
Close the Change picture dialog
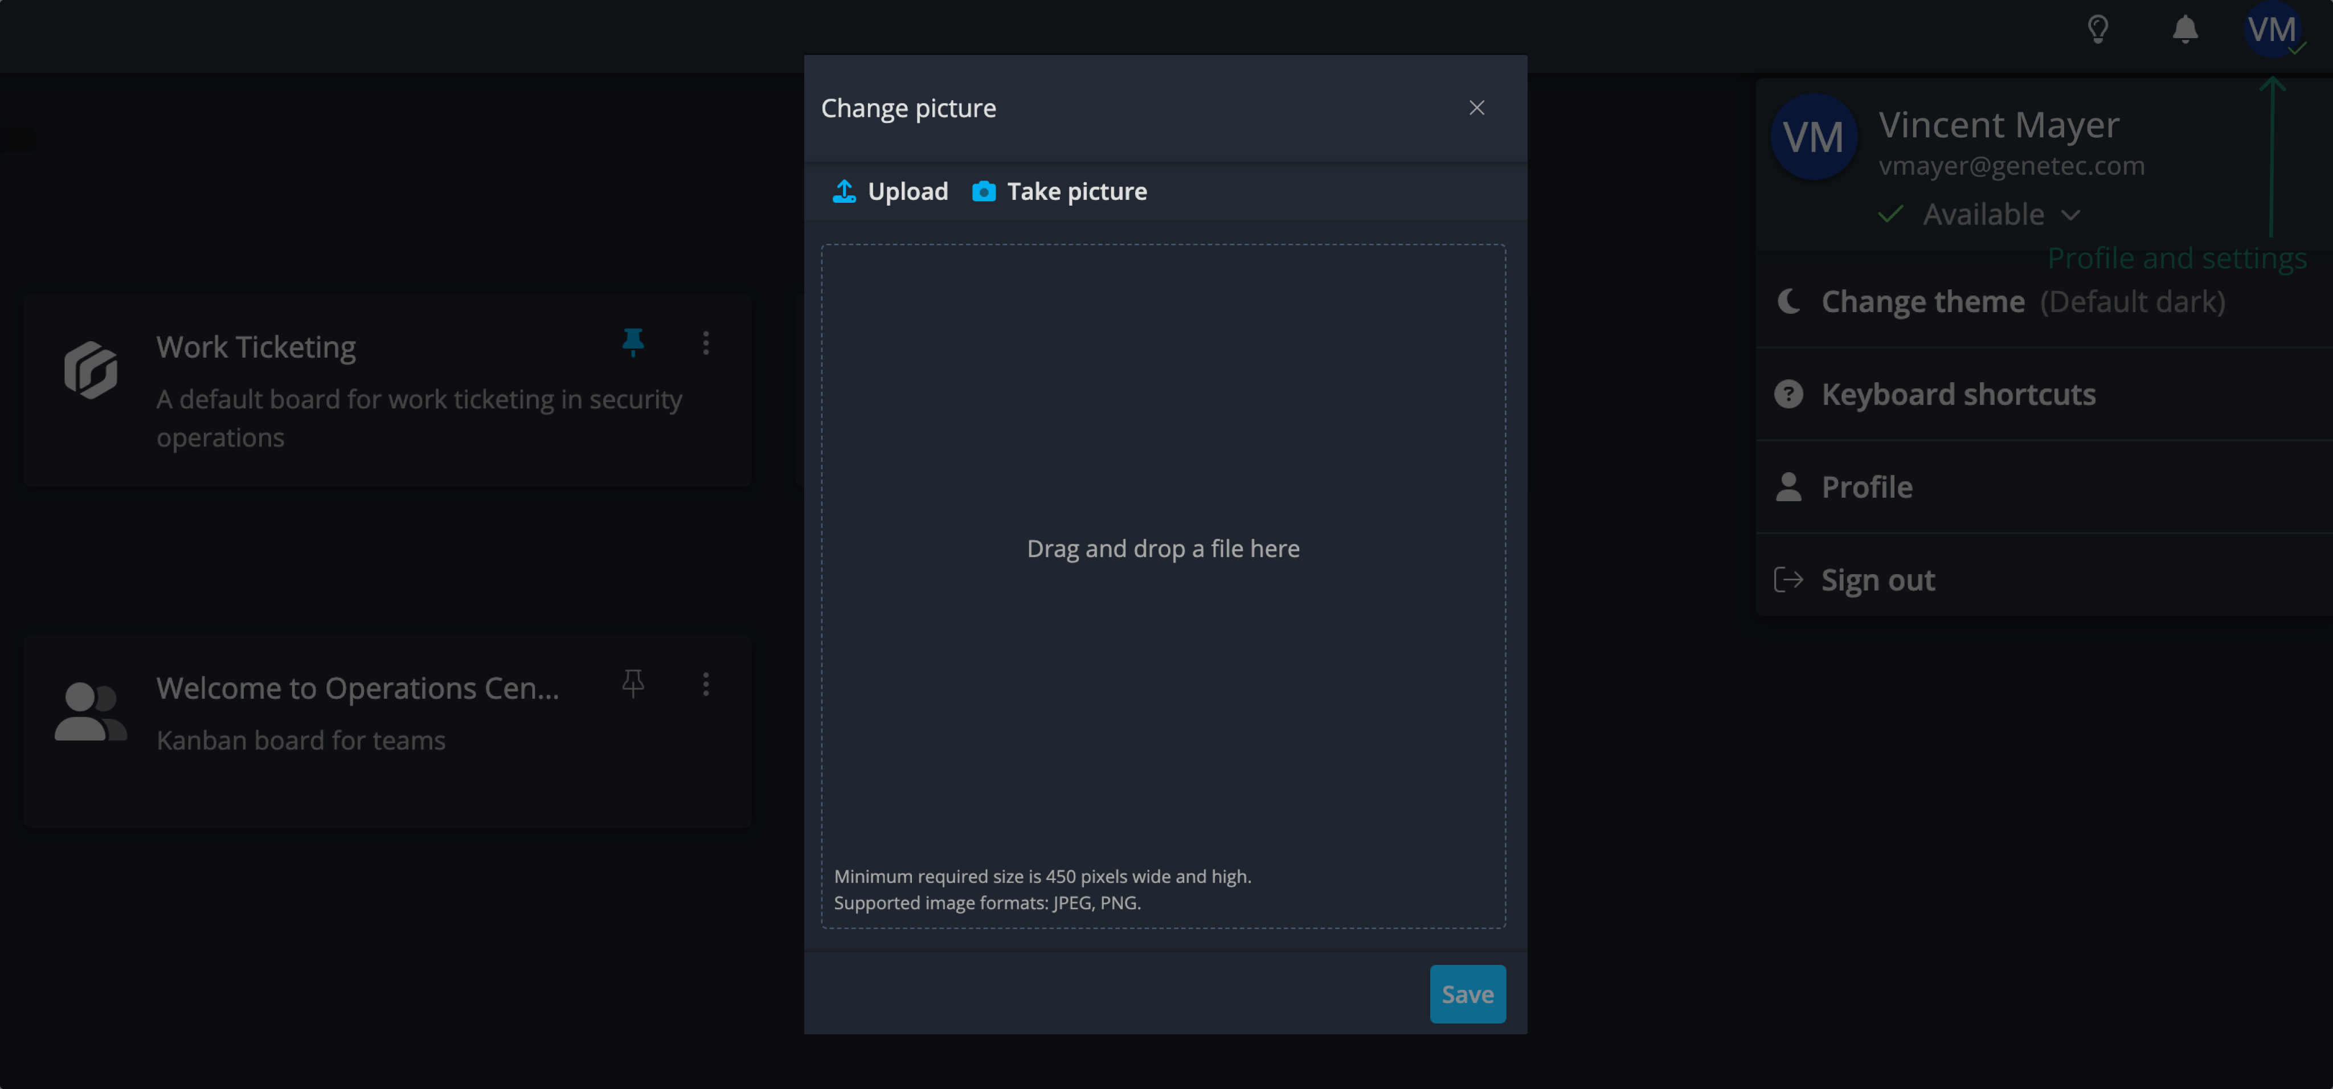pos(1476,108)
